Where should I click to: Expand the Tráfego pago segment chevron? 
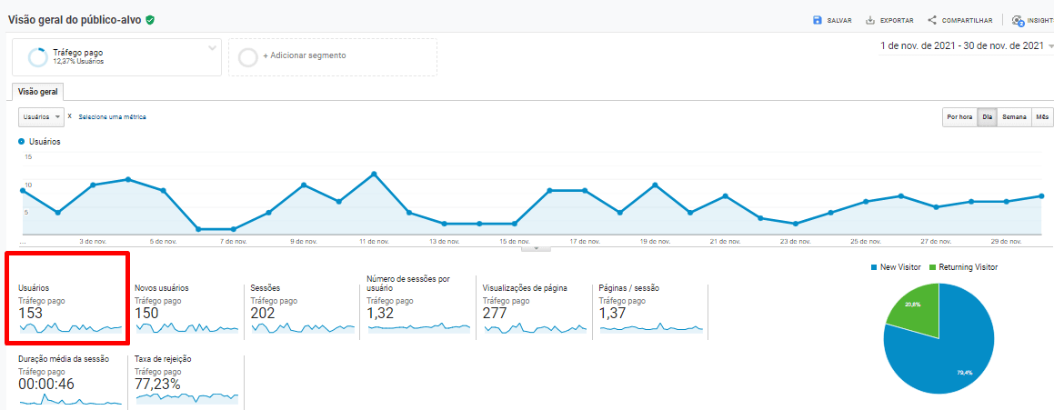tap(212, 47)
